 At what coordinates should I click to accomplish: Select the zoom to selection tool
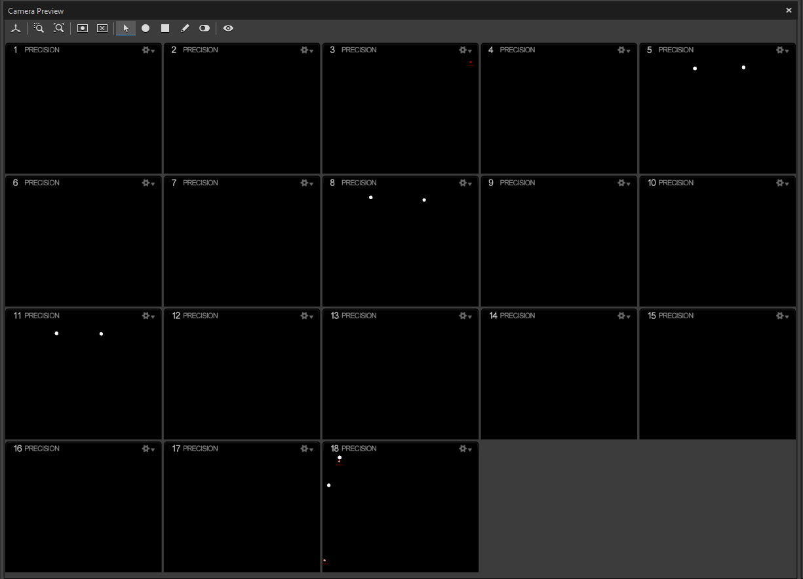pyautogui.click(x=39, y=28)
